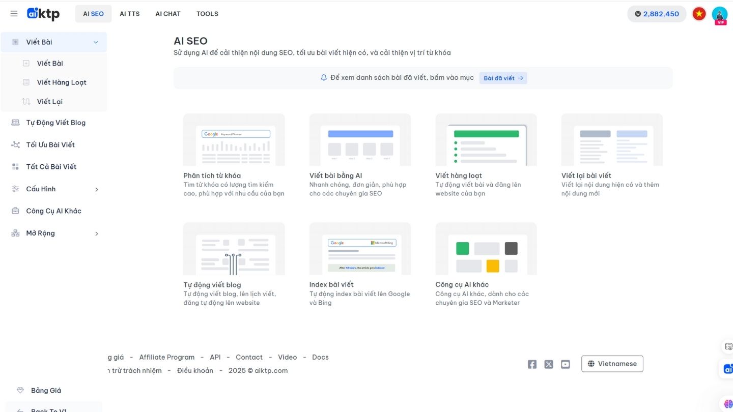The height and width of the screenshot is (412, 733).
Task: Open the YouTube icon in footer
Action: (565, 364)
